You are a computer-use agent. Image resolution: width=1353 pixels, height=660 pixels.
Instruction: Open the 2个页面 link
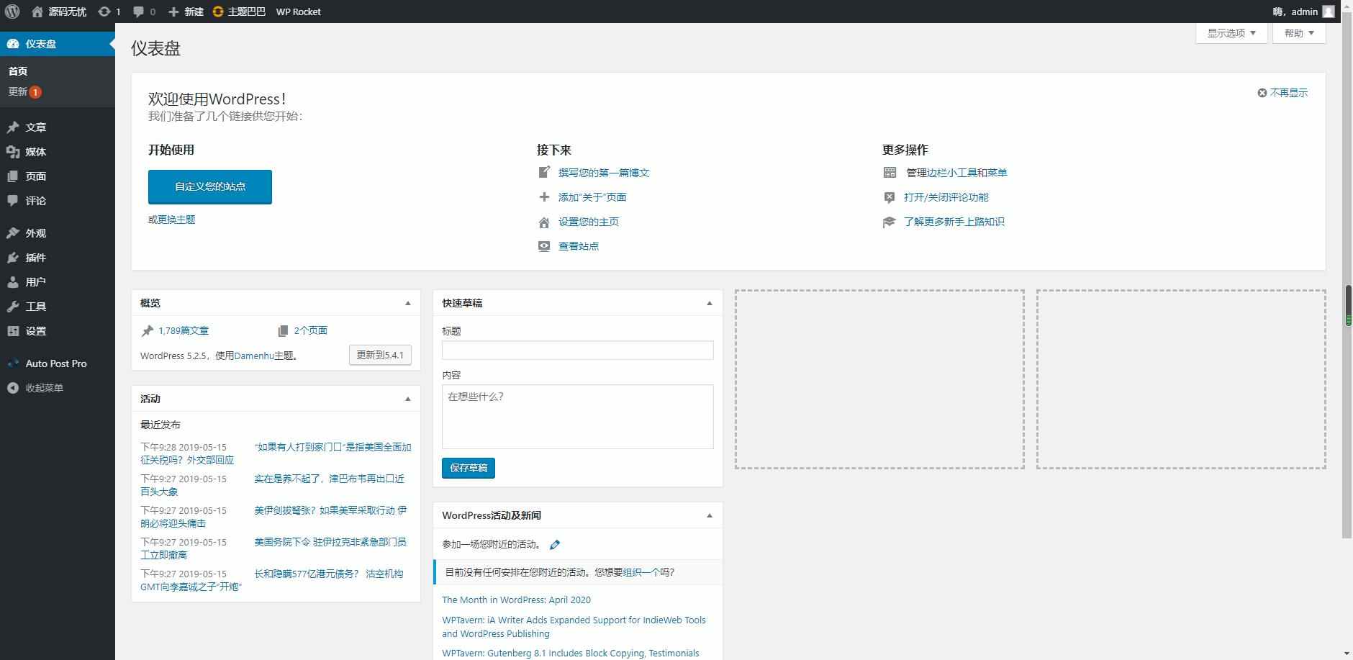(310, 330)
